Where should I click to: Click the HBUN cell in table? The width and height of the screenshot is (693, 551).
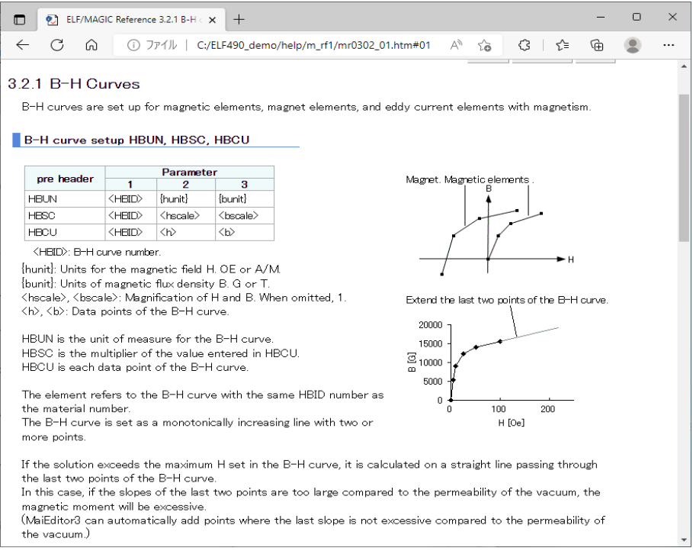tap(65, 199)
